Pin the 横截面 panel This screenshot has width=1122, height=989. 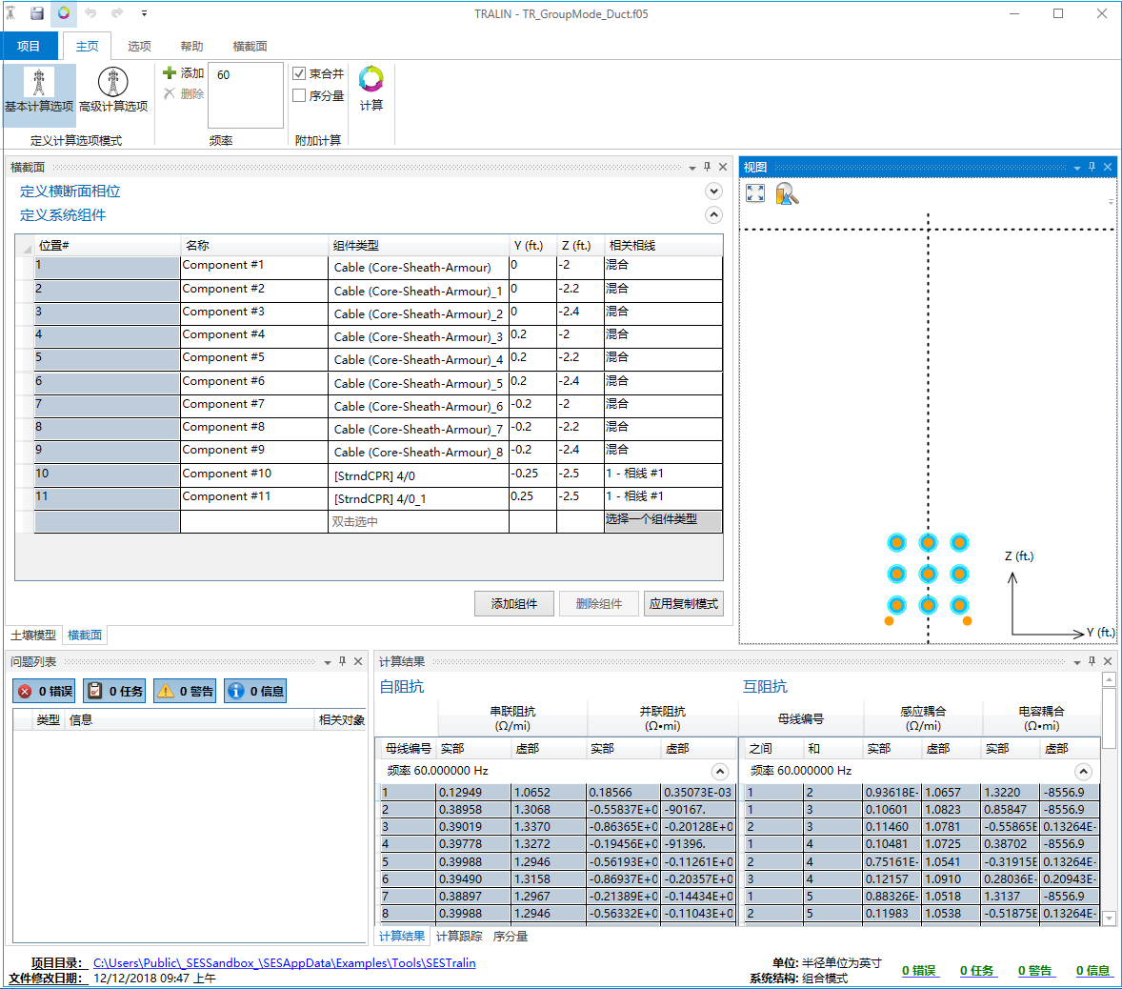pyautogui.click(x=707, y=167)
